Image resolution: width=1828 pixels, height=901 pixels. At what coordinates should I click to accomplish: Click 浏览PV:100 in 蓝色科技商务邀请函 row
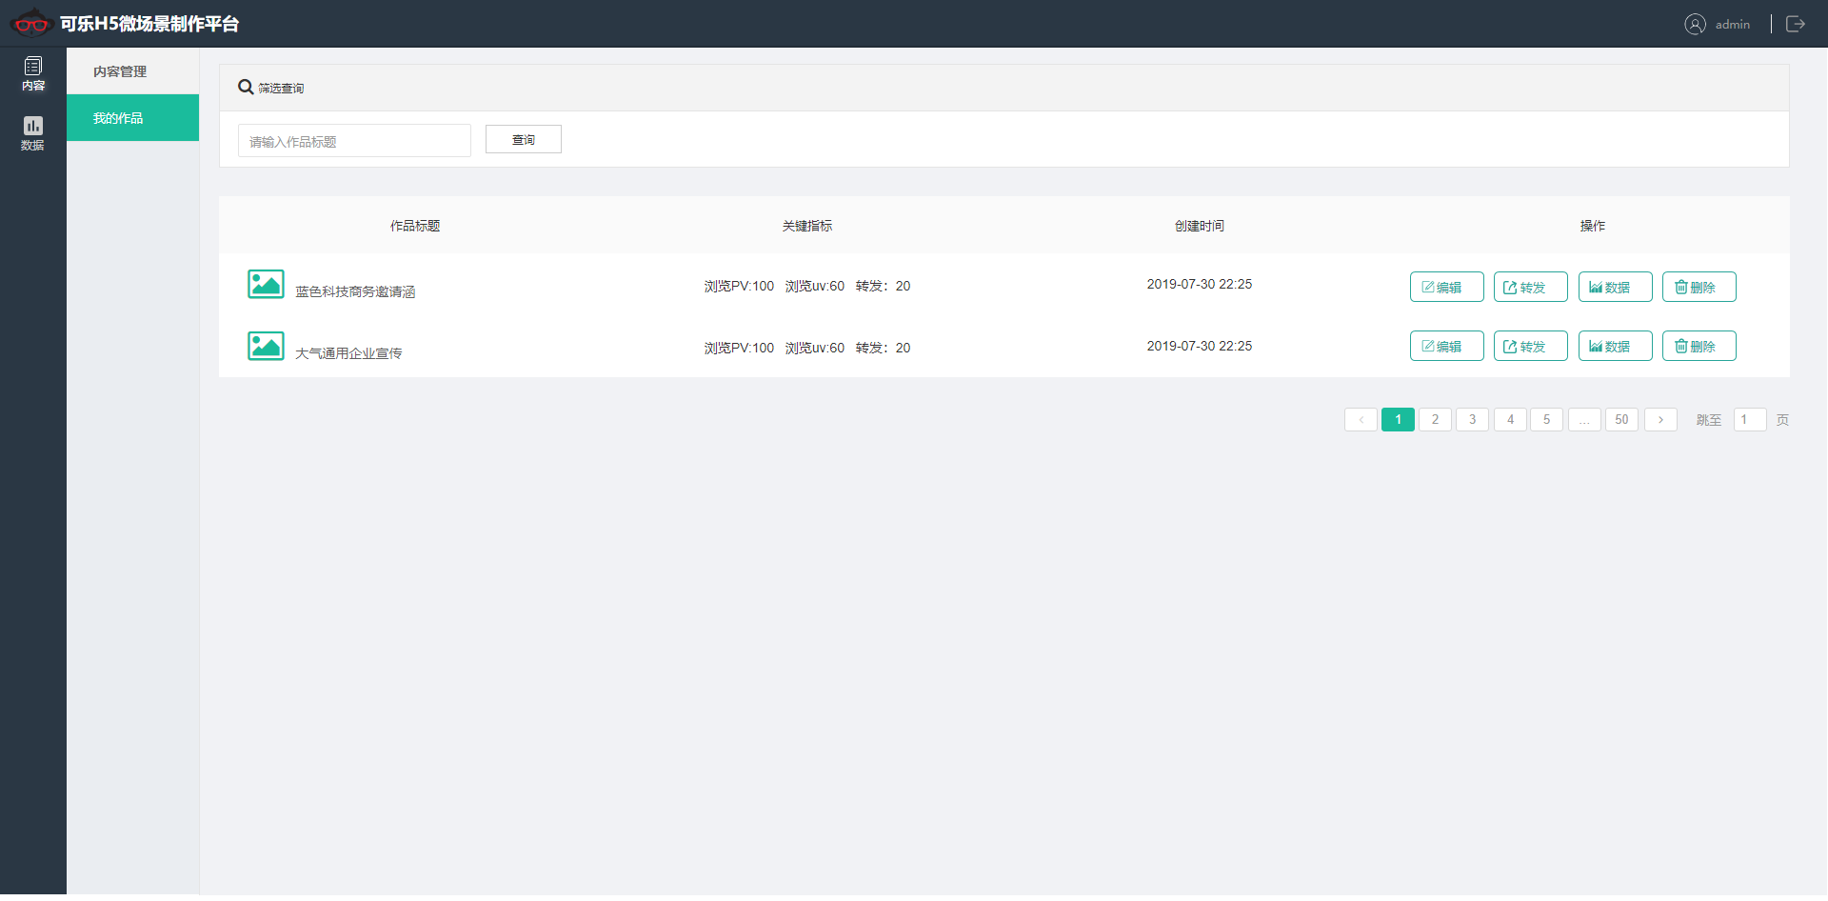[x=739, y=286]
